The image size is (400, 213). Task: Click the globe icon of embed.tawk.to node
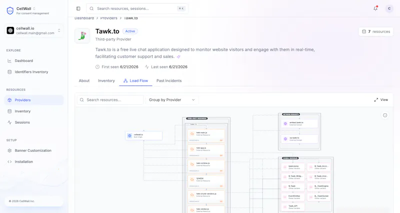tap(285, 123)
